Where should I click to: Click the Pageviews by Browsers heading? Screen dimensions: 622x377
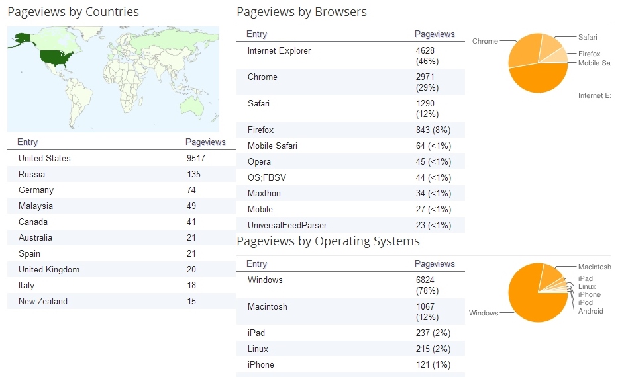(x=302, y=12)
